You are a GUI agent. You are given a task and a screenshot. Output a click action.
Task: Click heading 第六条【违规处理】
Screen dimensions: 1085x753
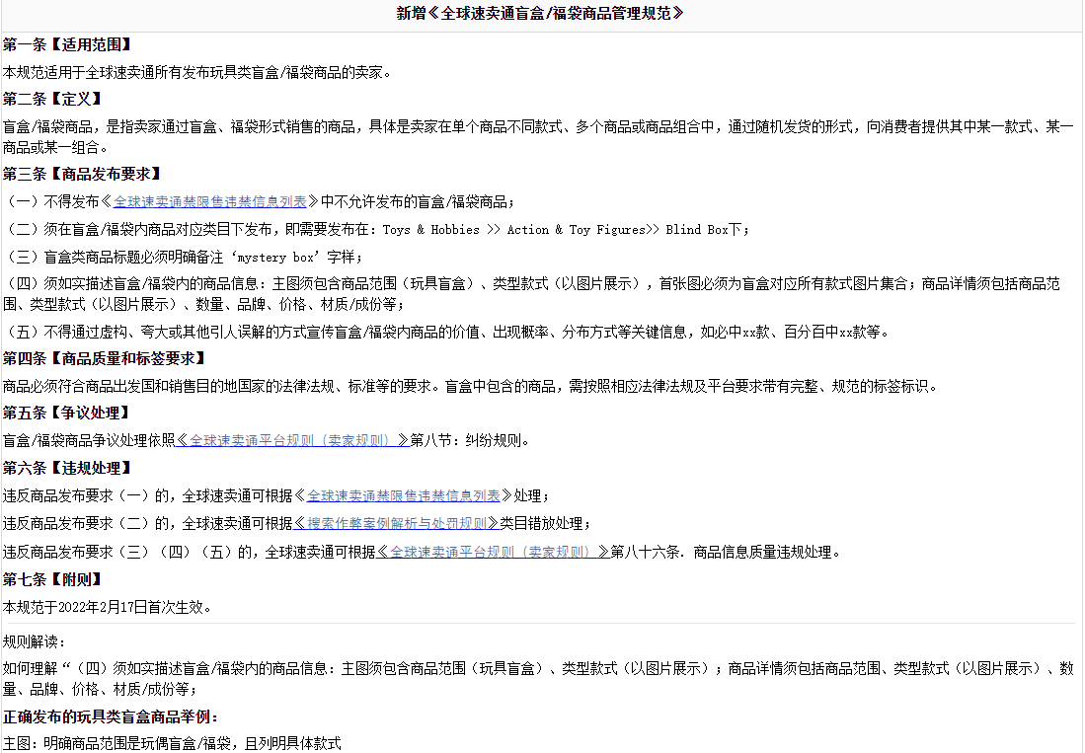67,468
